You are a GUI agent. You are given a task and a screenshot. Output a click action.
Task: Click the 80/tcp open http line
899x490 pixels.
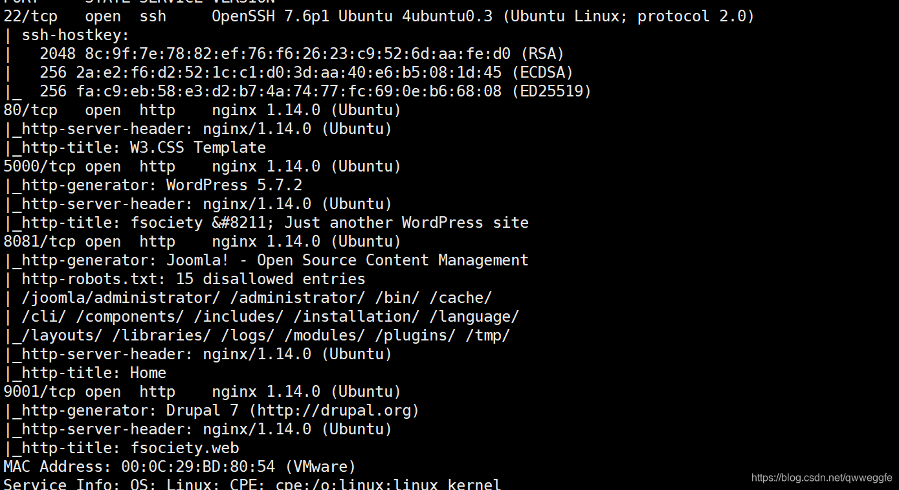coord(203,110)
